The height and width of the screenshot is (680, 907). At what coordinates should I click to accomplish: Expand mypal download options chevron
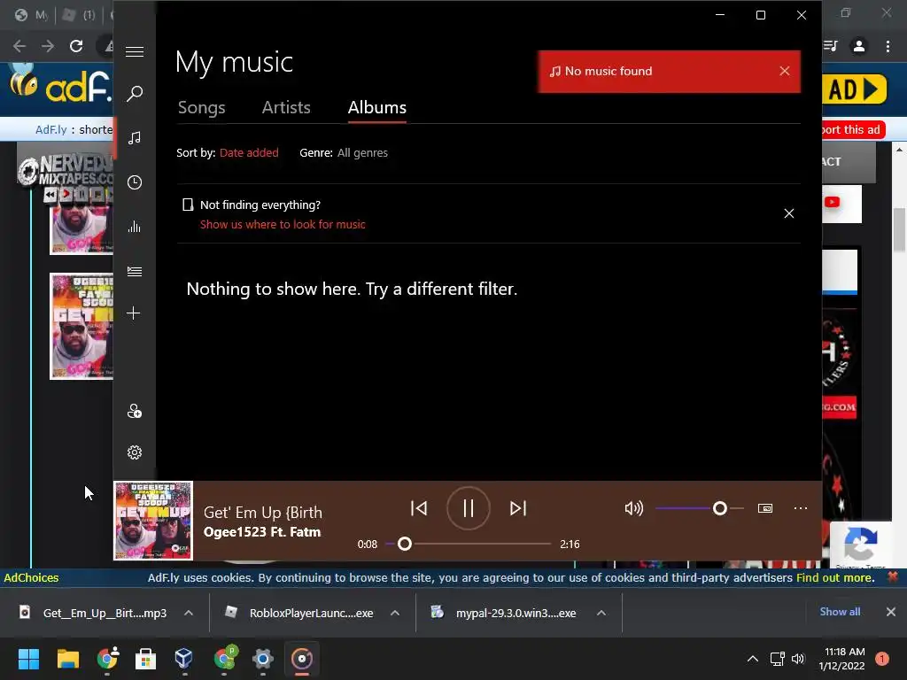pos(601,613)
